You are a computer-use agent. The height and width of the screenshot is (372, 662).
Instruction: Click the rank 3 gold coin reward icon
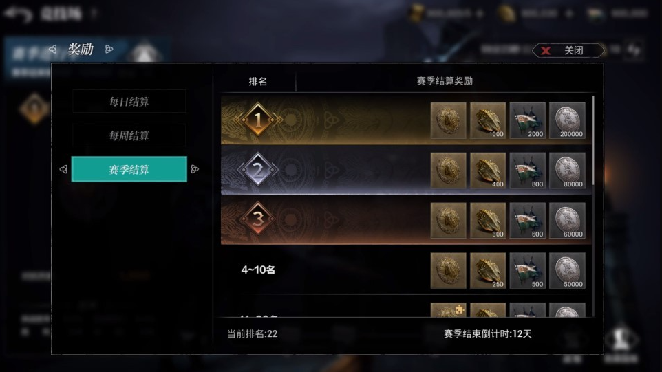[x=448, y=221]
